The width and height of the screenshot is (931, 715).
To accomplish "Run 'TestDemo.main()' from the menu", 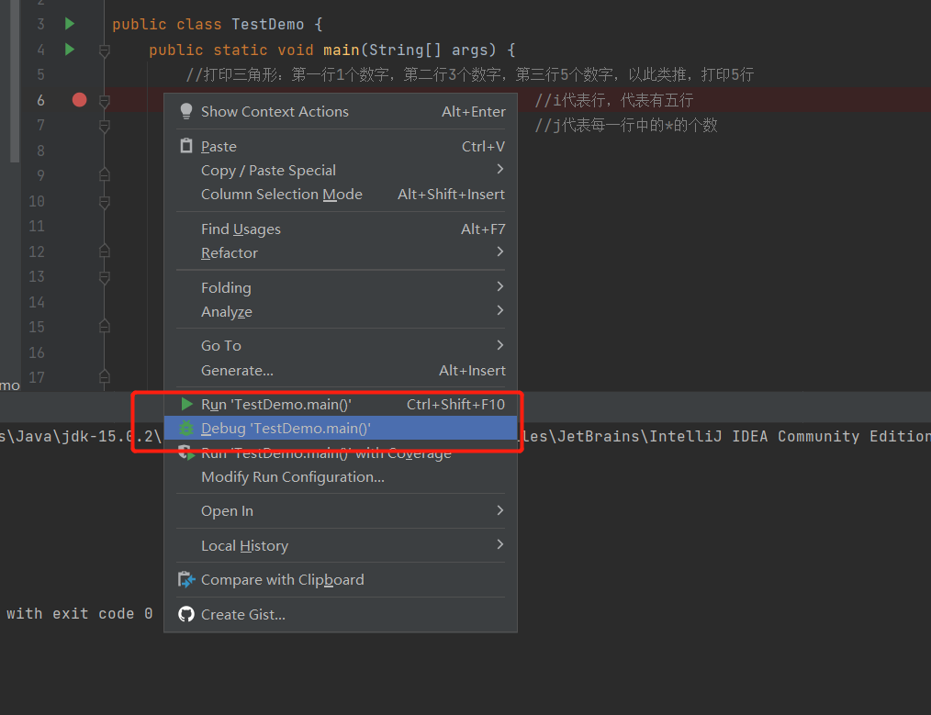I will pyautogui.click(x=341, y=404).
